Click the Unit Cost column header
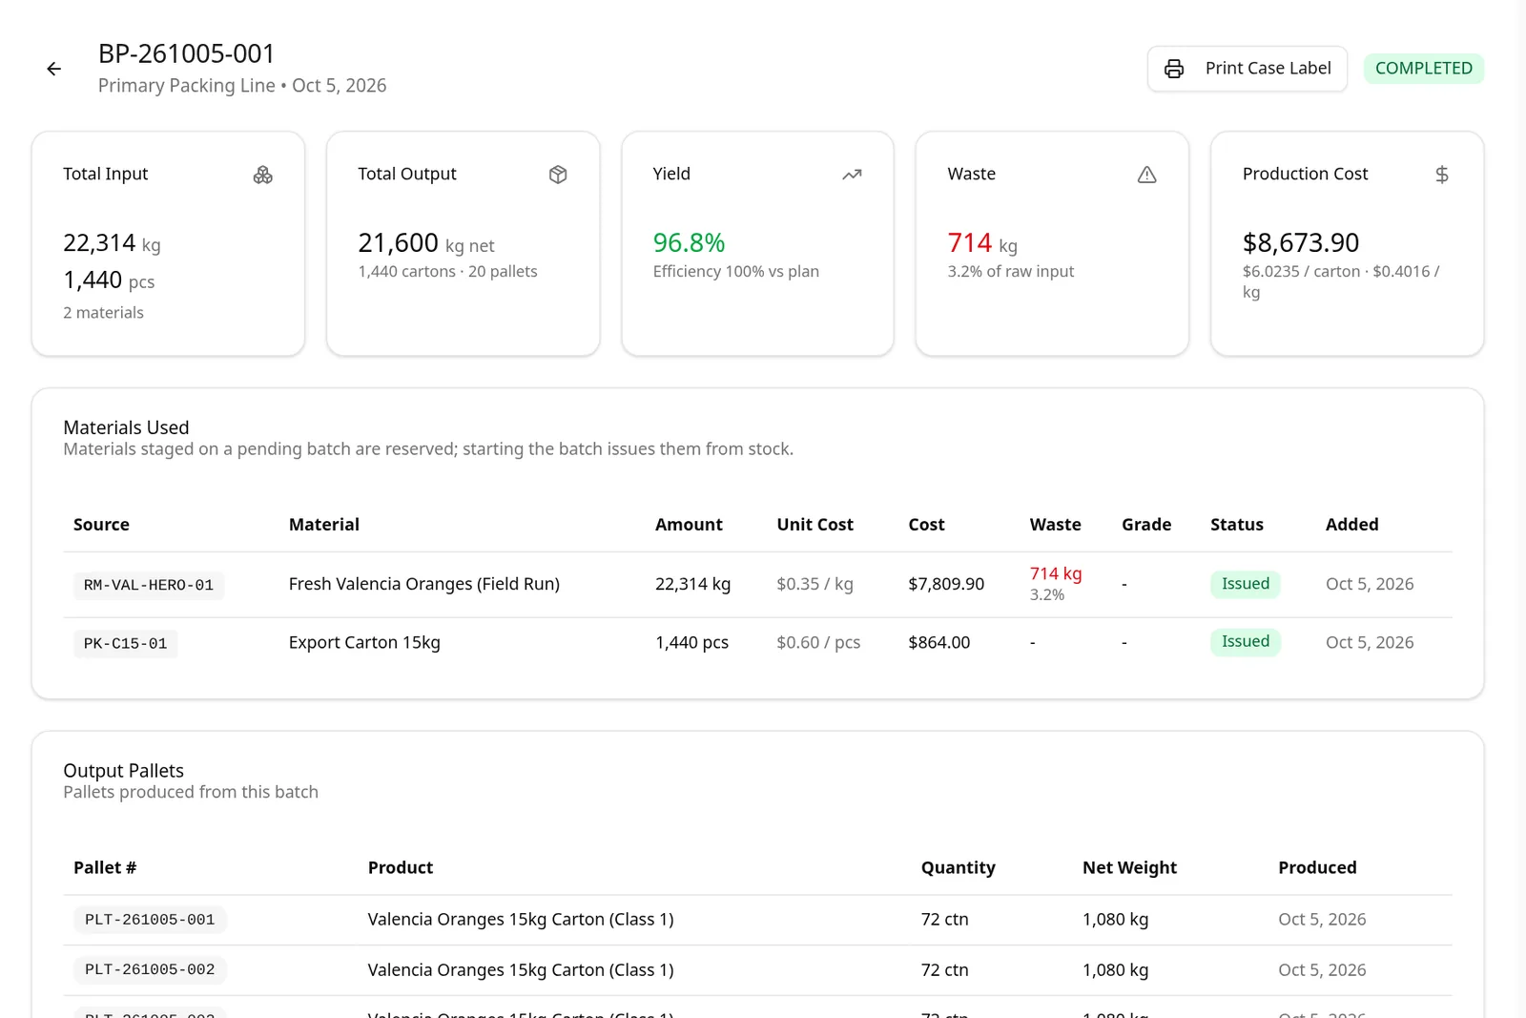Viewport: 1526px width, 1018px height. point(815,525)
